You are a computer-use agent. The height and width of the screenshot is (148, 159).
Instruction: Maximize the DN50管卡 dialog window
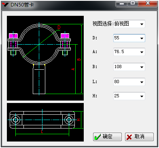click(x=133, y=3)
